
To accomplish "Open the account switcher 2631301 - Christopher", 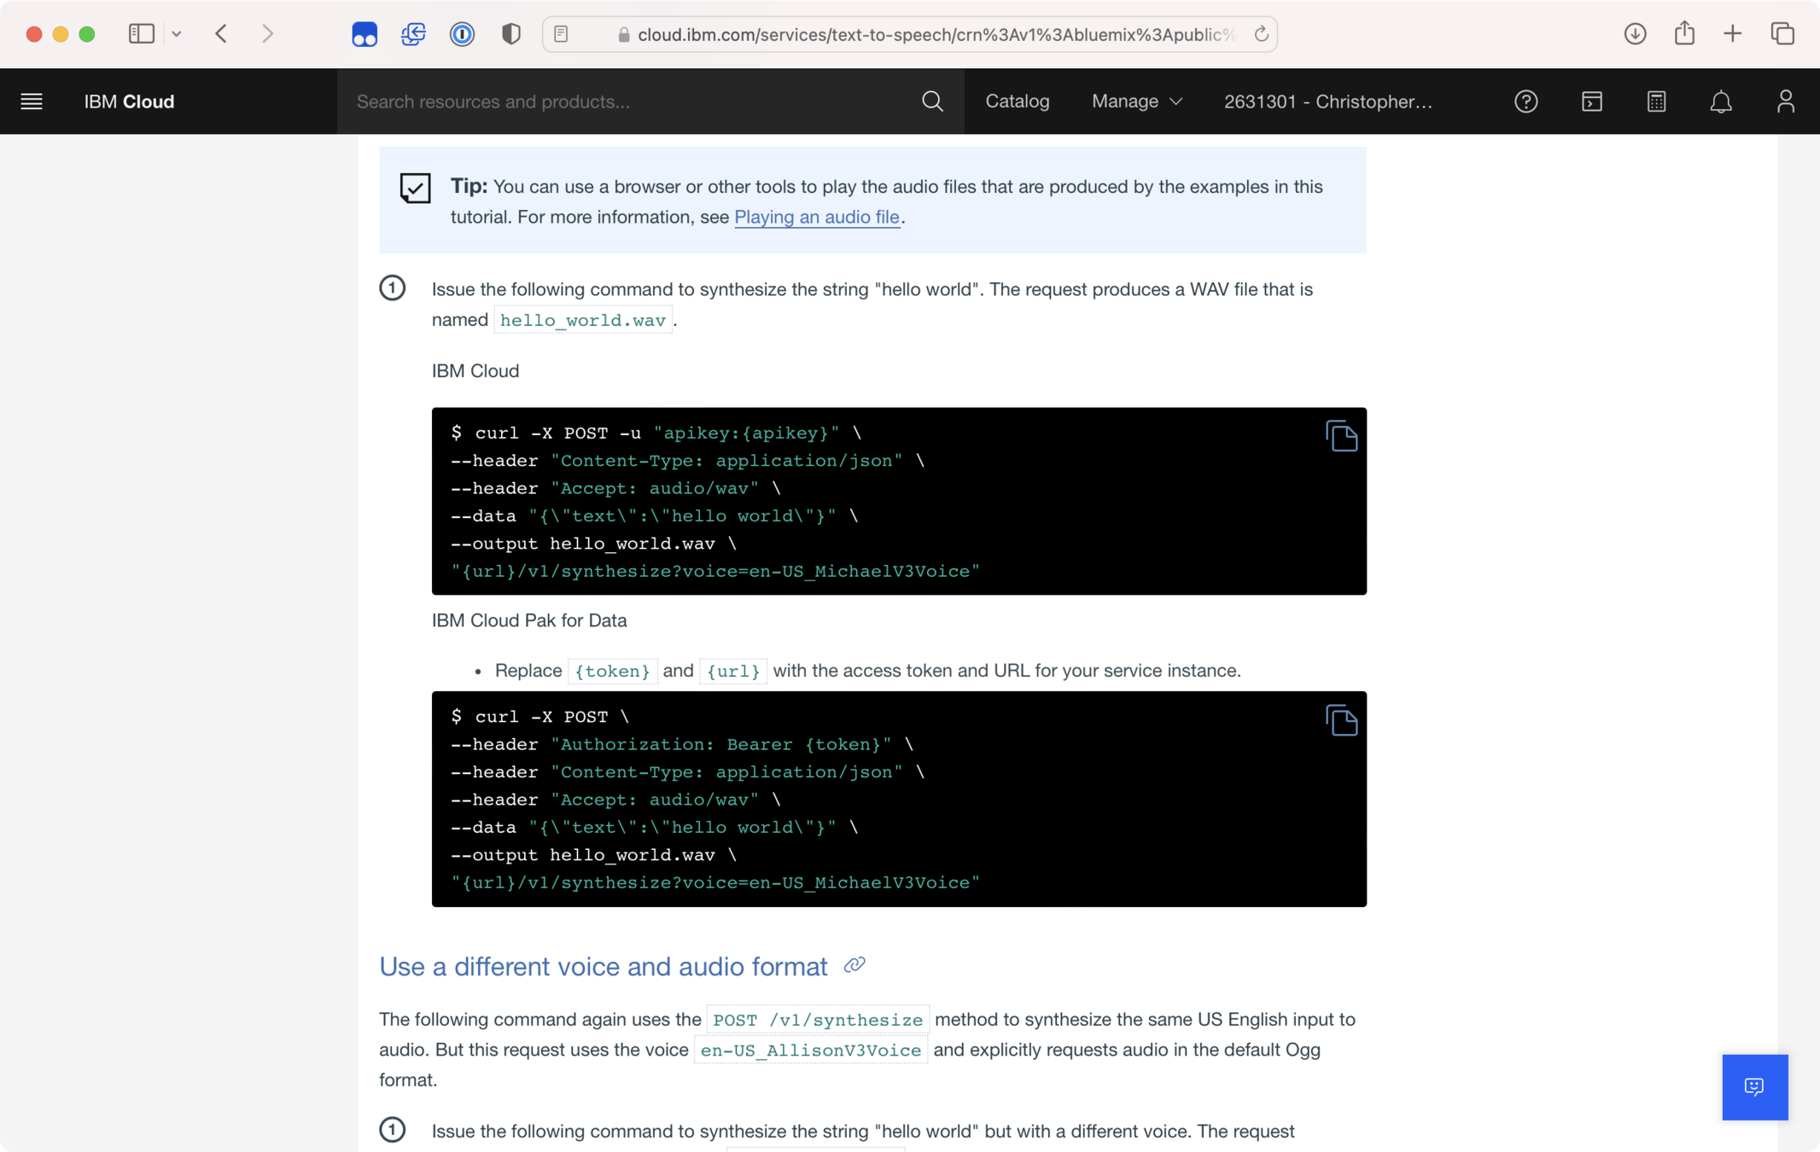I will click(x=1327, y=102).
